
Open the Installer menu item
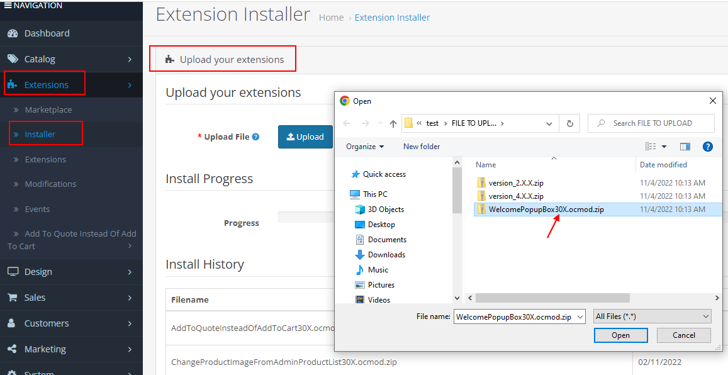tap(40, 134)
